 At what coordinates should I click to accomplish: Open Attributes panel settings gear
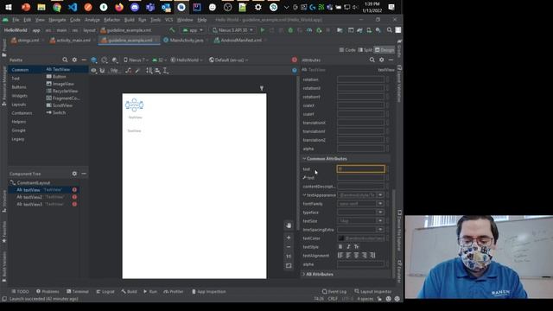pyautogui.click(x=382, y=60)
